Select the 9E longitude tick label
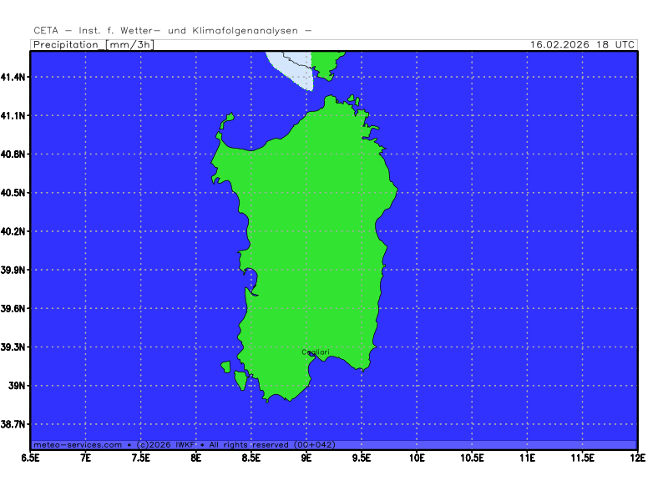668x501 pixels. (x=306, y=458)
